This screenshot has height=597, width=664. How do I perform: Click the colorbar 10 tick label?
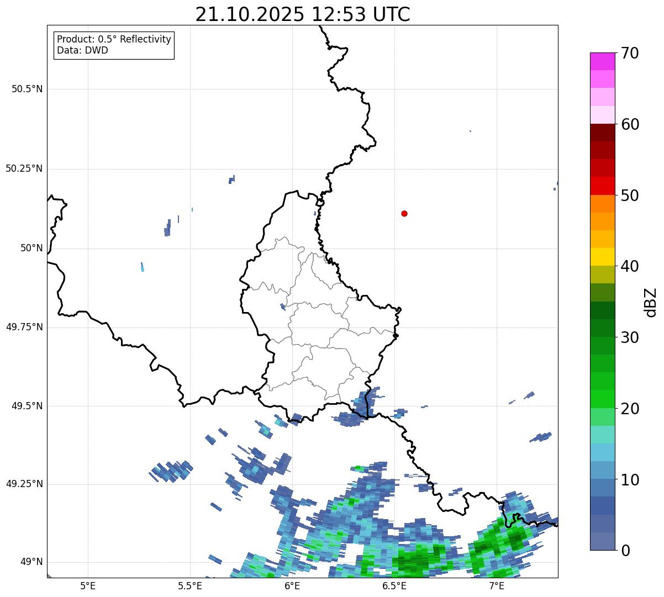pyautogui.click(x=630, y=479)
